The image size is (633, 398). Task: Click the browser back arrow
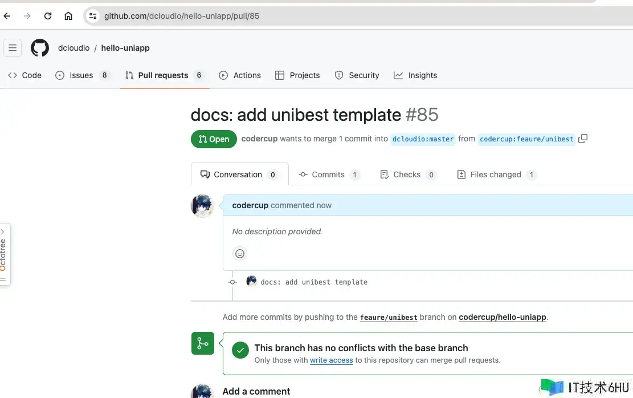point(7,16)
